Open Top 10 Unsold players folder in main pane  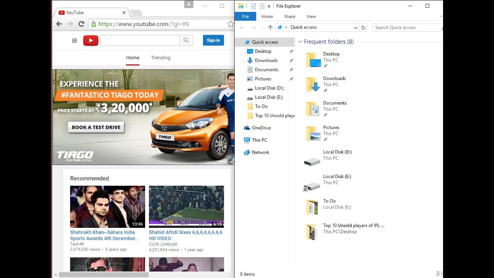point(312,232)
